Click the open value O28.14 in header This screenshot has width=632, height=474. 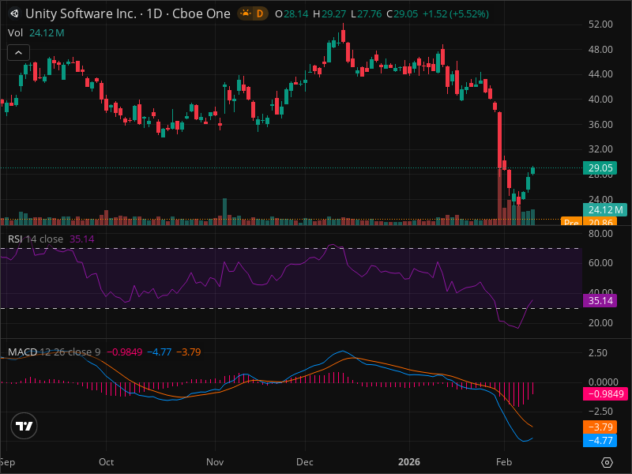[x=292, y=14]
